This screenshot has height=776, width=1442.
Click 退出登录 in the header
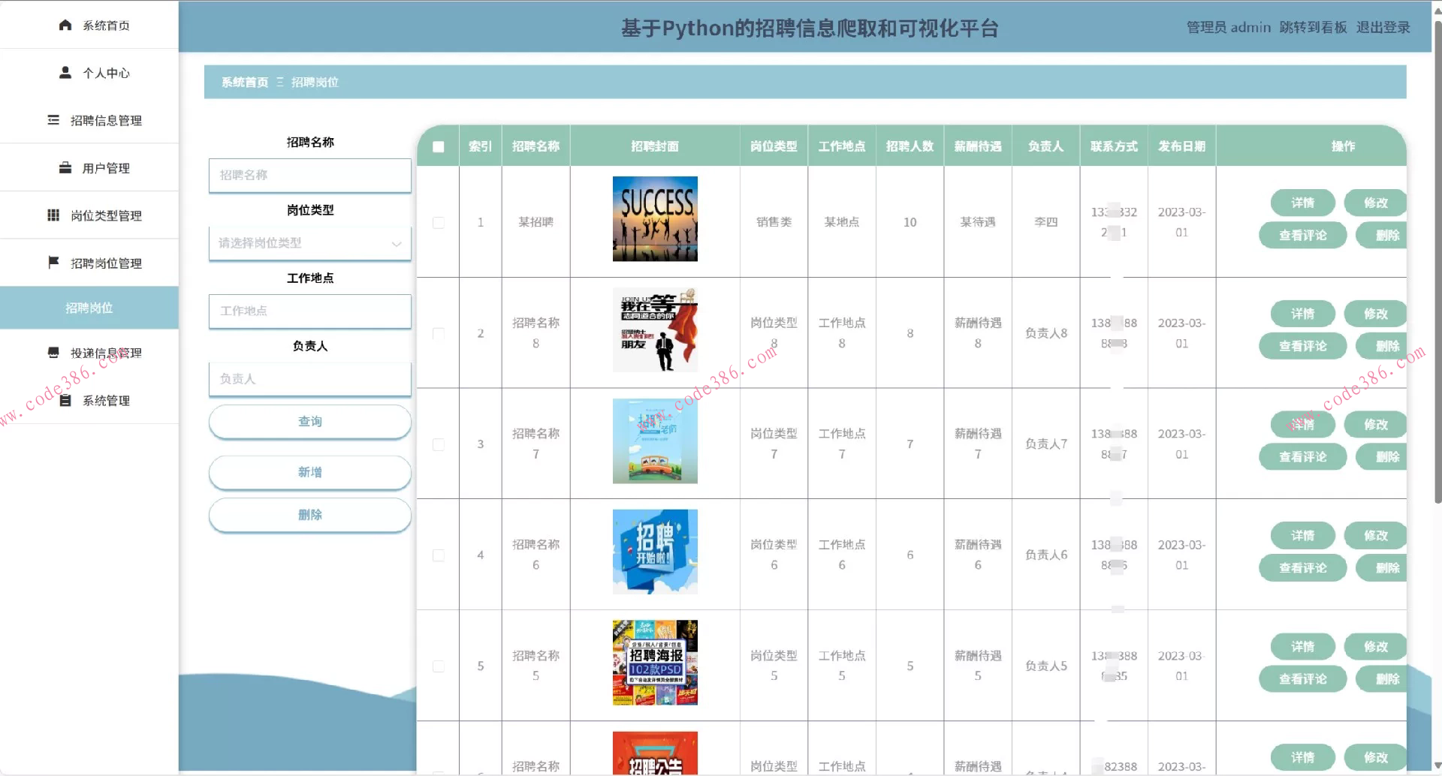[1383, 28]
